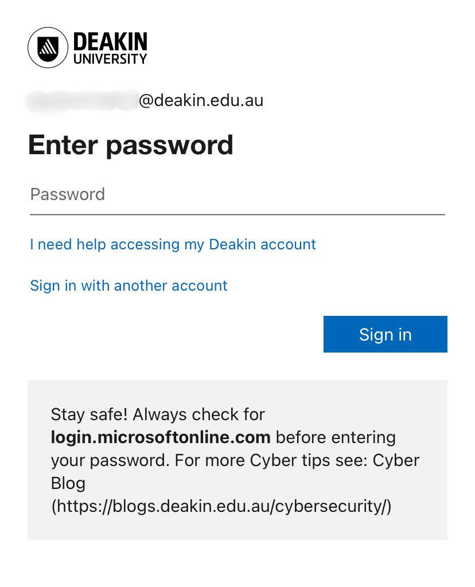Open "I need help accessing my Deakin account"
The width and height of the screenshot is (475, 587).
pos(173,245)
